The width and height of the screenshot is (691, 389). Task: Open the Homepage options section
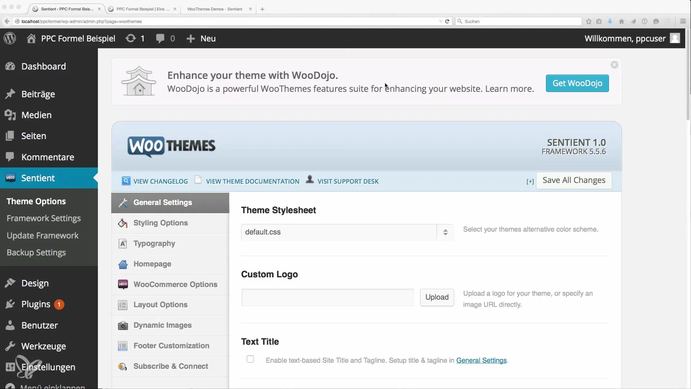point(170,264)
